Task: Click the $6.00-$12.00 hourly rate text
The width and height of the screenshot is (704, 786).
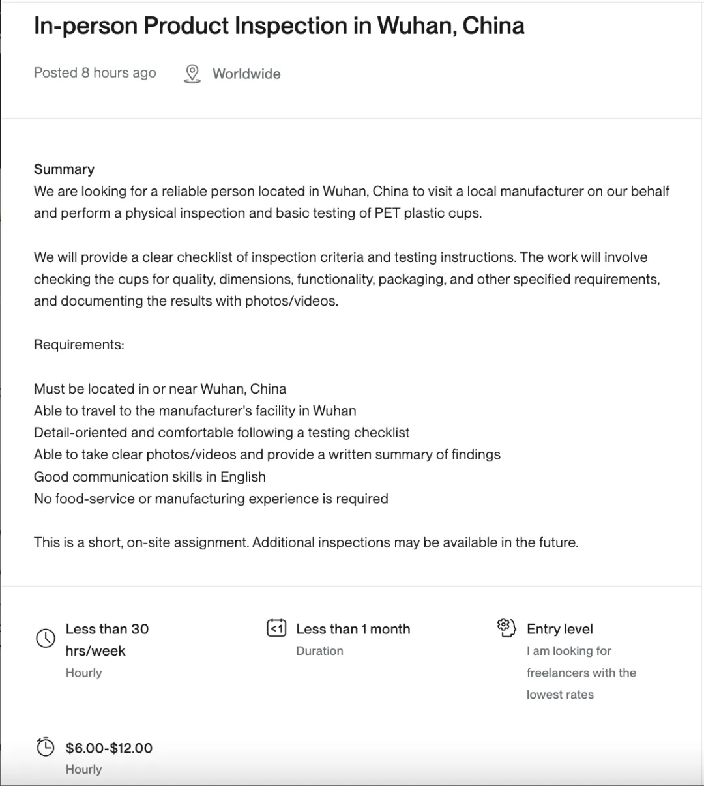Action: 109,748
